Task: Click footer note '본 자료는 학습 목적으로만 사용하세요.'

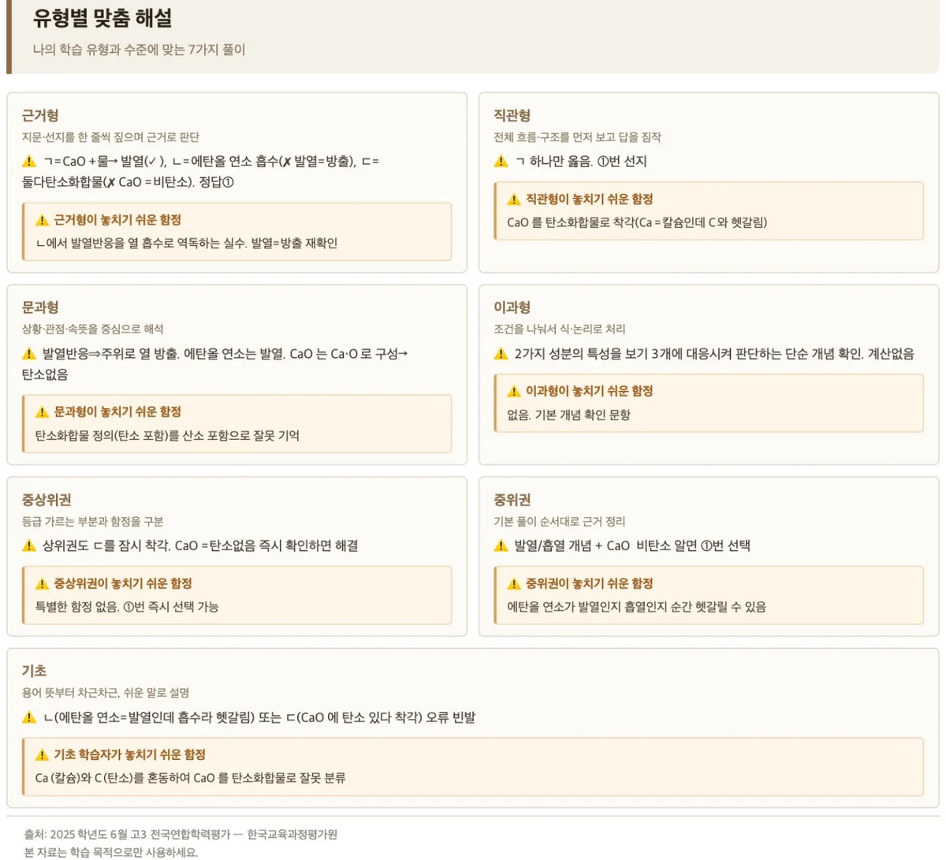Action: pyautogui.click(x=111, y=852)
